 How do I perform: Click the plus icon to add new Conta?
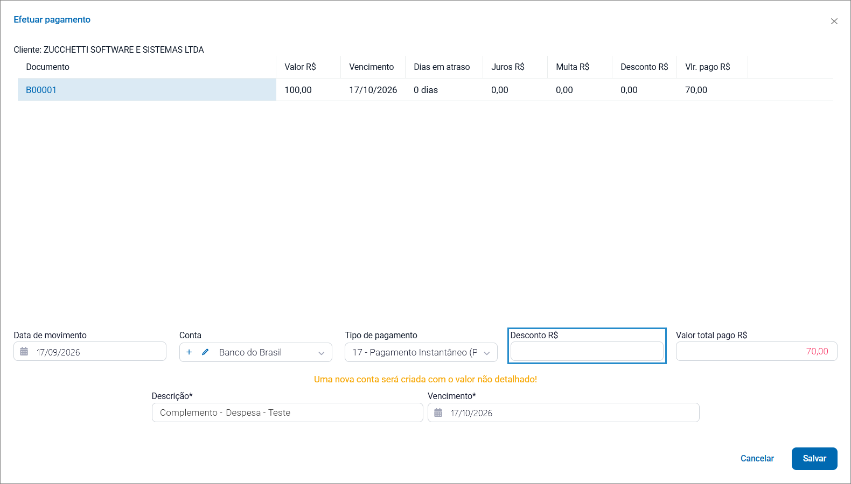[x=189, y=352]
